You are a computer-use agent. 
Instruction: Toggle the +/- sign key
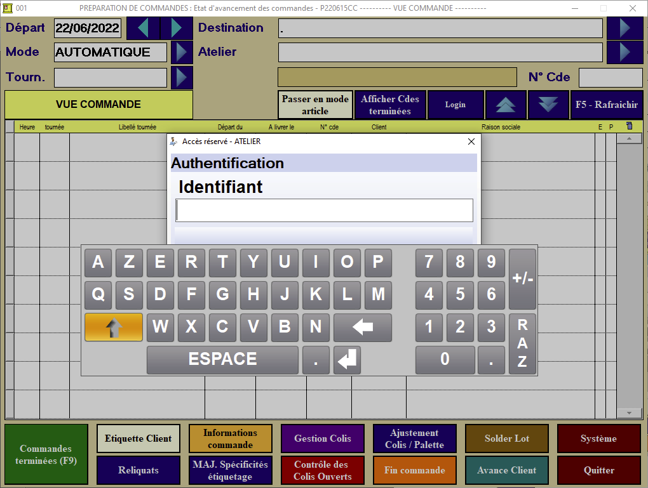pos(522,279)
